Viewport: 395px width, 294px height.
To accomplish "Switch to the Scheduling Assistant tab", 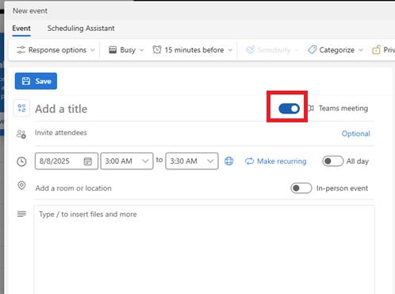I will (81, 29).
